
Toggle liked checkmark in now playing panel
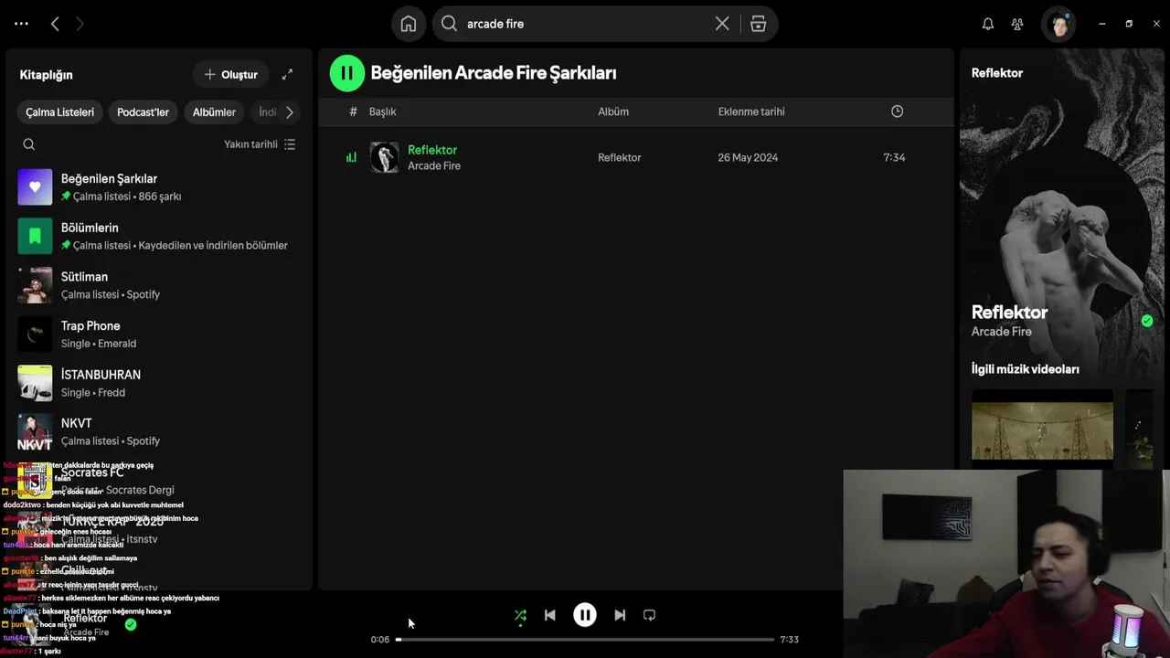pos(1147,321)
